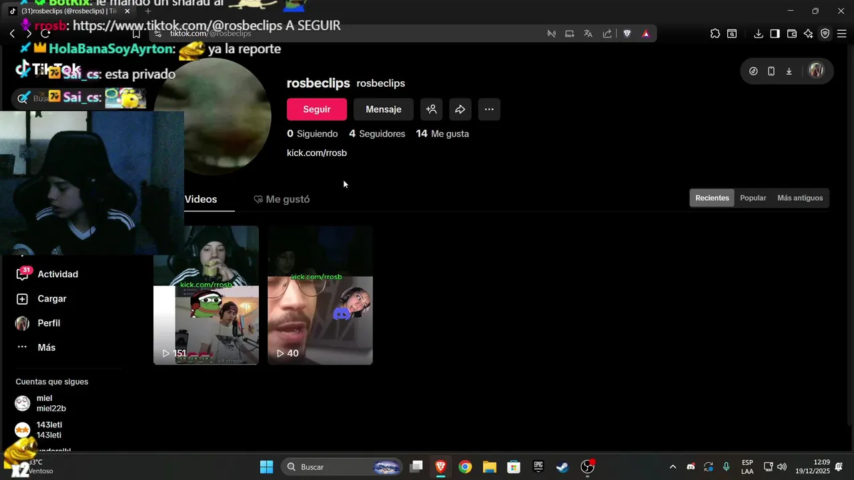Open Cargar upload in the sidebar
The image size is (854, 480).
pyautogui.click(x=41, y=299)
